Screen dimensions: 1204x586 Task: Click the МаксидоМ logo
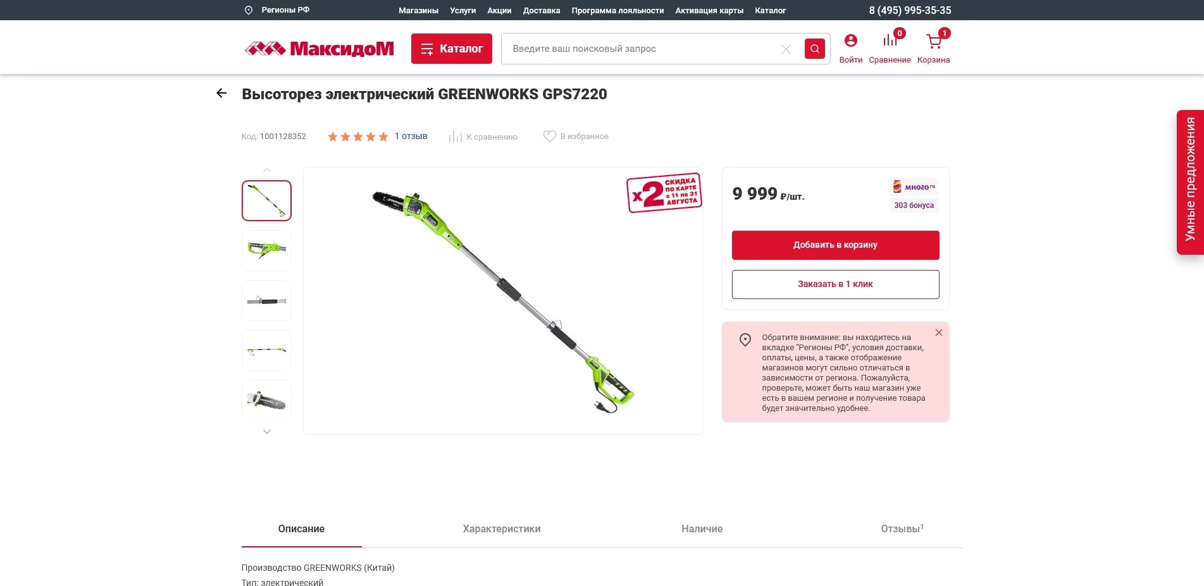point(320,49)
